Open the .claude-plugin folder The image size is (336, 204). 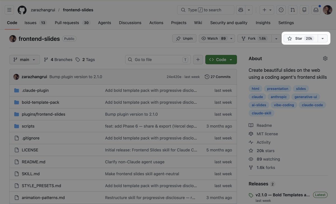(35, 91)
